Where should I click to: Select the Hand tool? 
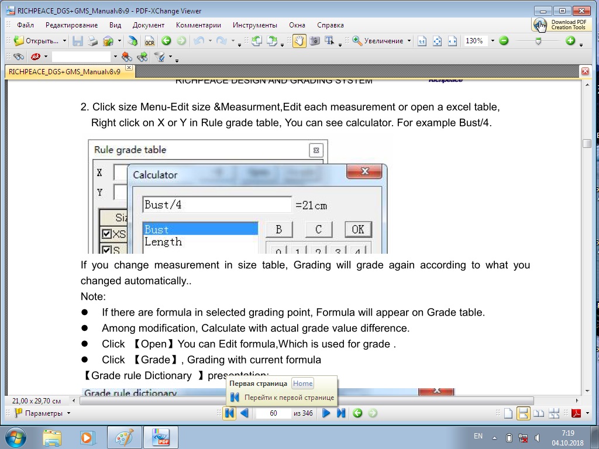tap(299, 41)
